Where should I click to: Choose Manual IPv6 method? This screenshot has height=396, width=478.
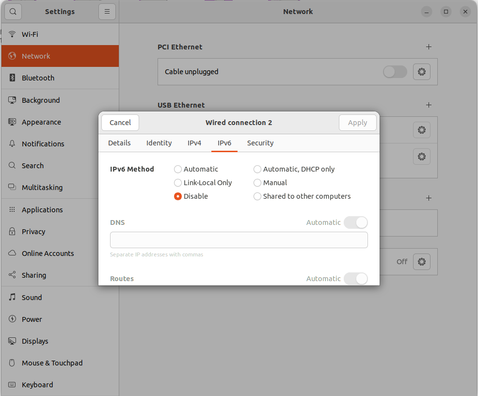coord(257,183)
